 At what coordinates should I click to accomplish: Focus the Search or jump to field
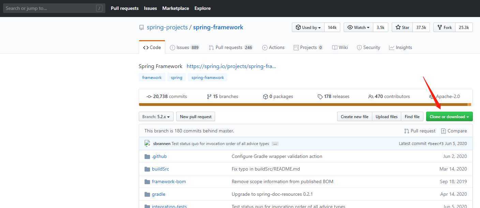pos(54,8)
